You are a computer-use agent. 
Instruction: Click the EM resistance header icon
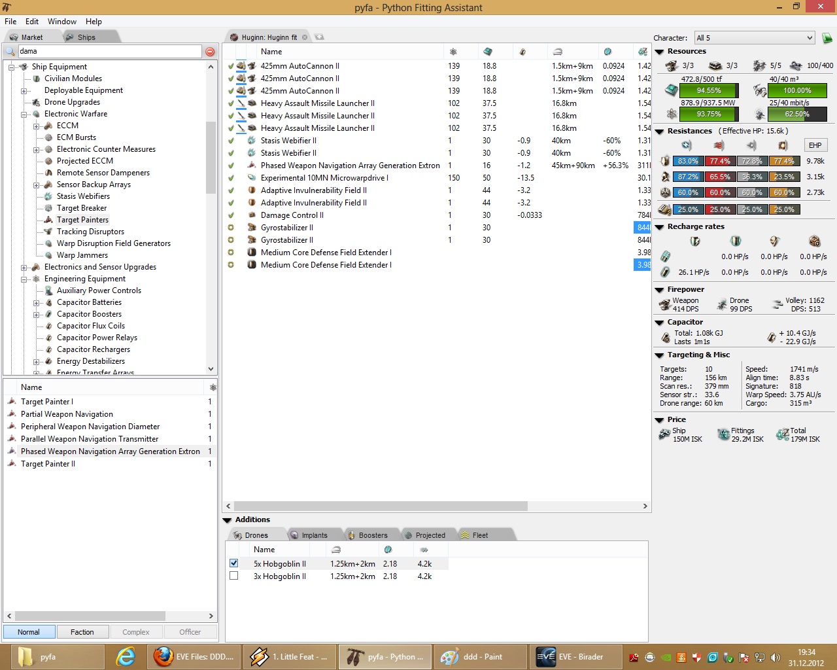click(x=687, y=145)
